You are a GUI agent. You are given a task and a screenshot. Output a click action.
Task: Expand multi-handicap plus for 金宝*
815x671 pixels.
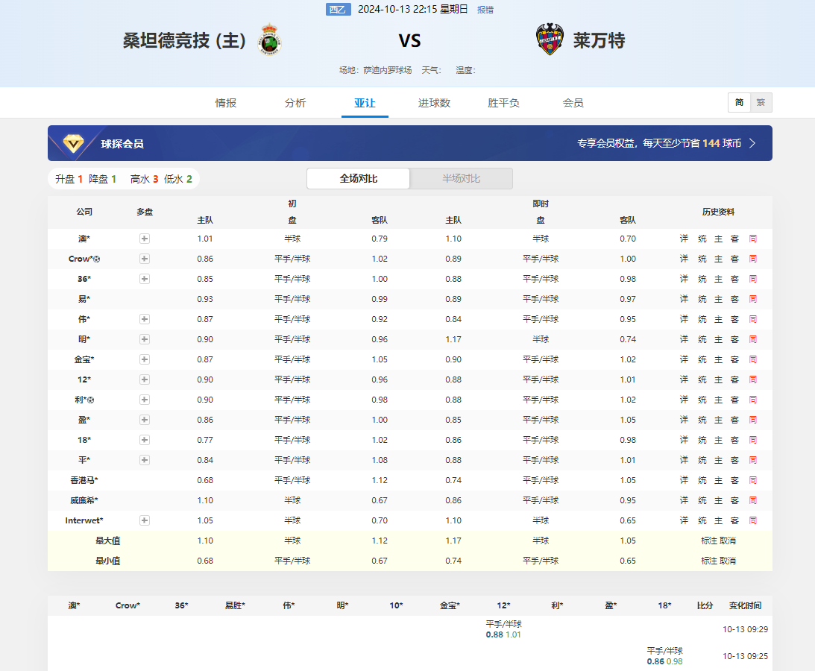pyautogui.click(x=145, y=359)
